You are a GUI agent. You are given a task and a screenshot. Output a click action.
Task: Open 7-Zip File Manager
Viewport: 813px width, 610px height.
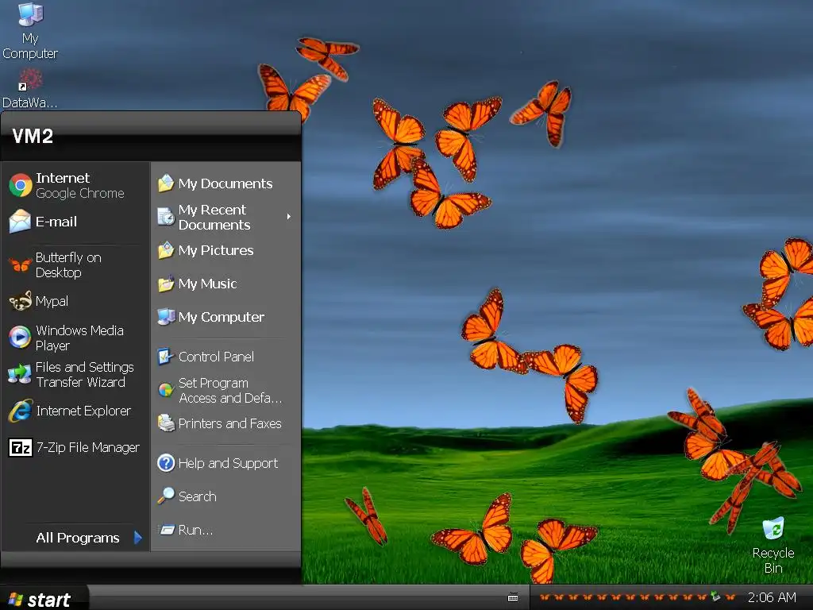[75, 447]
